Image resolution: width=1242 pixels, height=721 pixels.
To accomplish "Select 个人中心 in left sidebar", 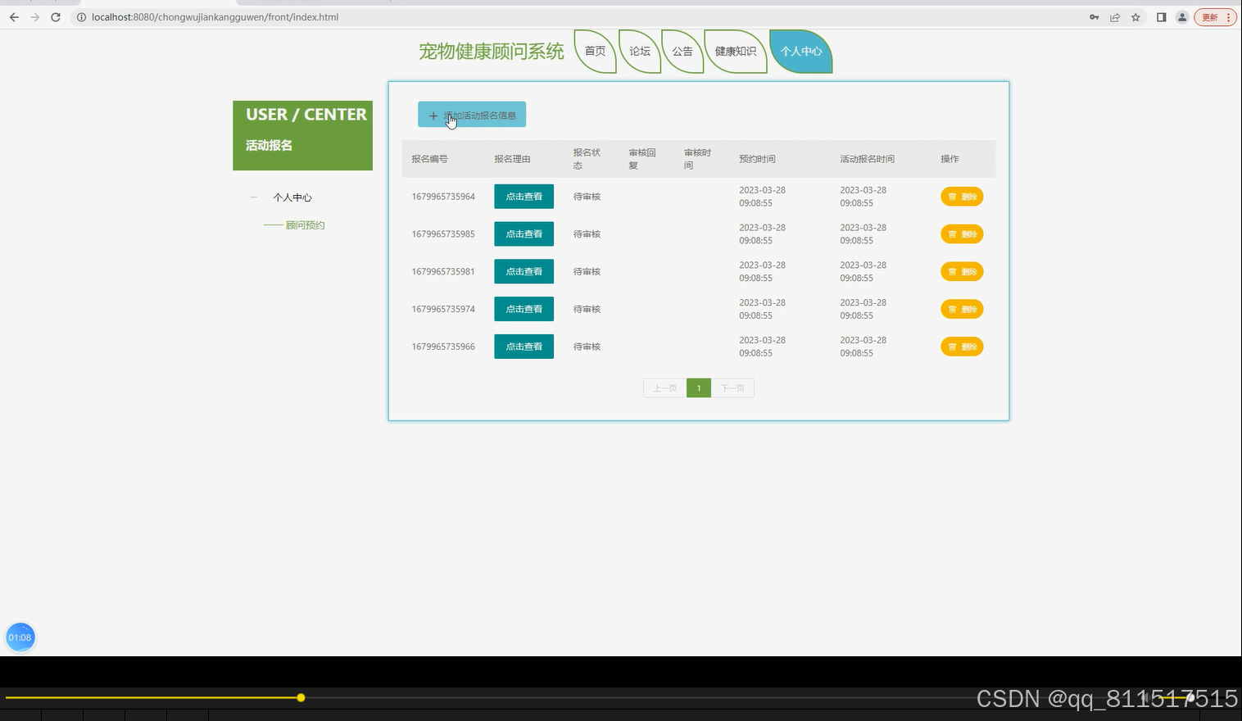I will [292, 197].
